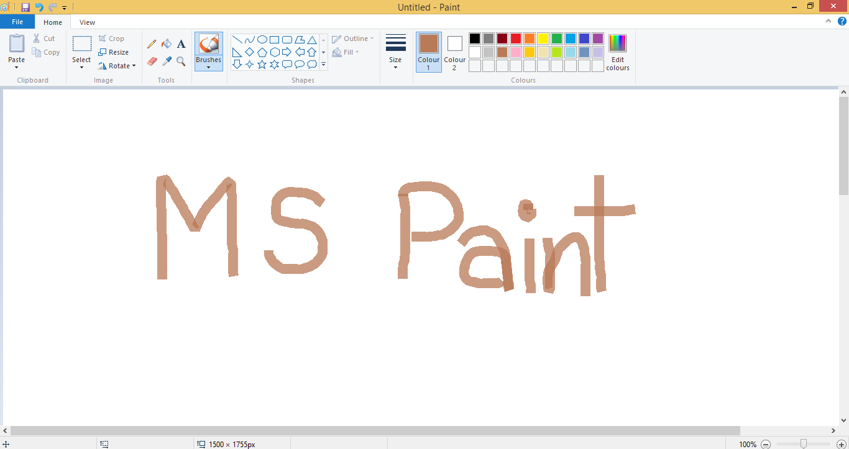Choose the Curve shape

[249, 40]
